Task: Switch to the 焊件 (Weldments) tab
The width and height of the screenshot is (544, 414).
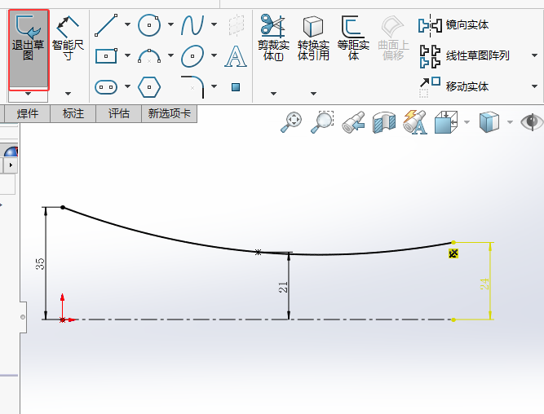Action: [28, 114]
